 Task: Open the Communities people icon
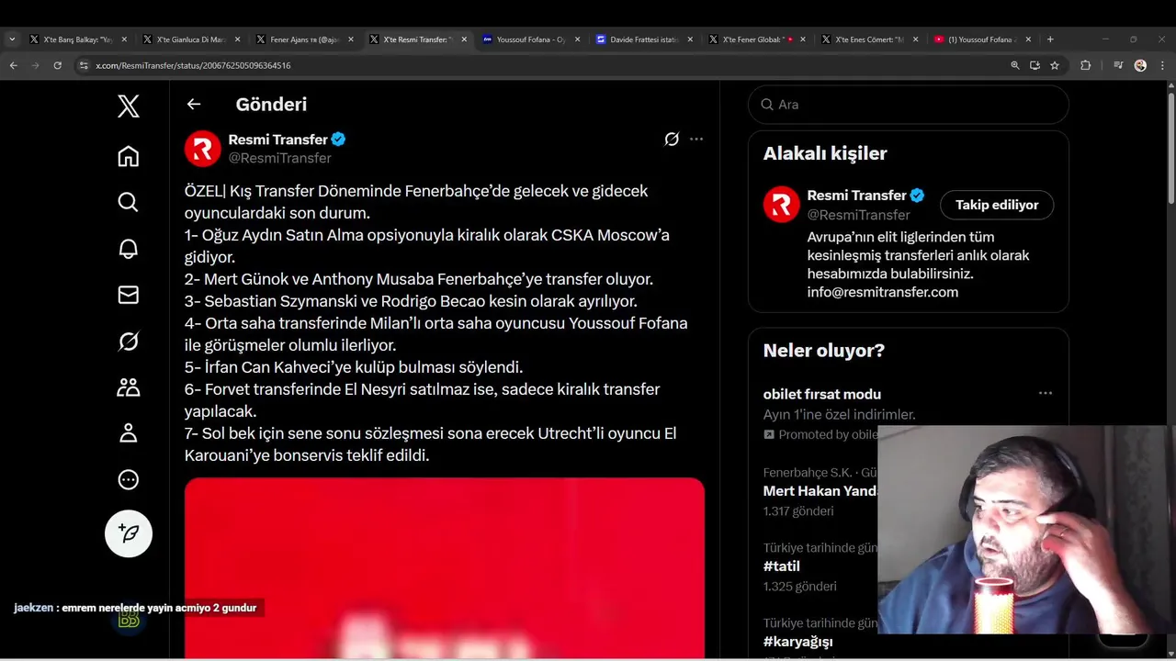click(x=129, y=387)
